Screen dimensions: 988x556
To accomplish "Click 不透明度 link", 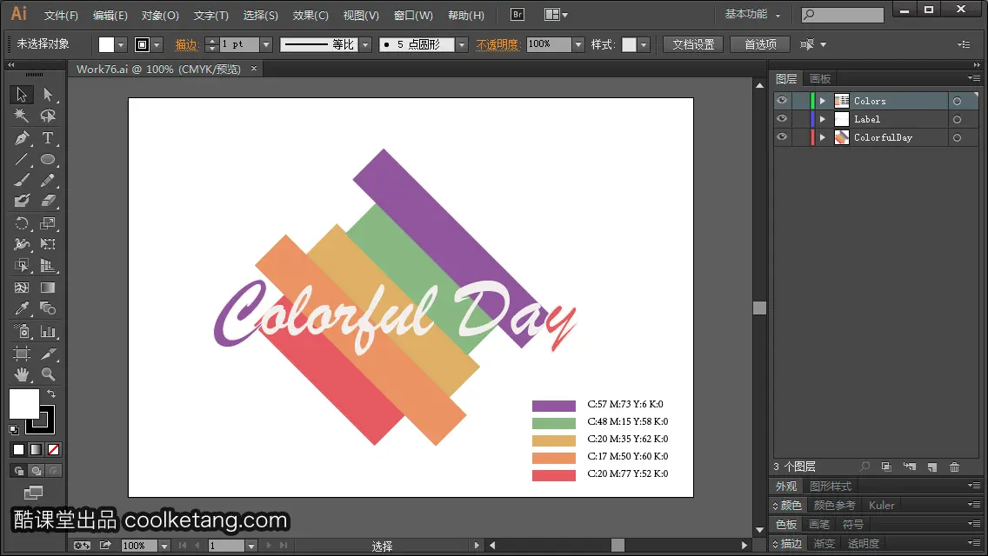I will coord(497,44).
